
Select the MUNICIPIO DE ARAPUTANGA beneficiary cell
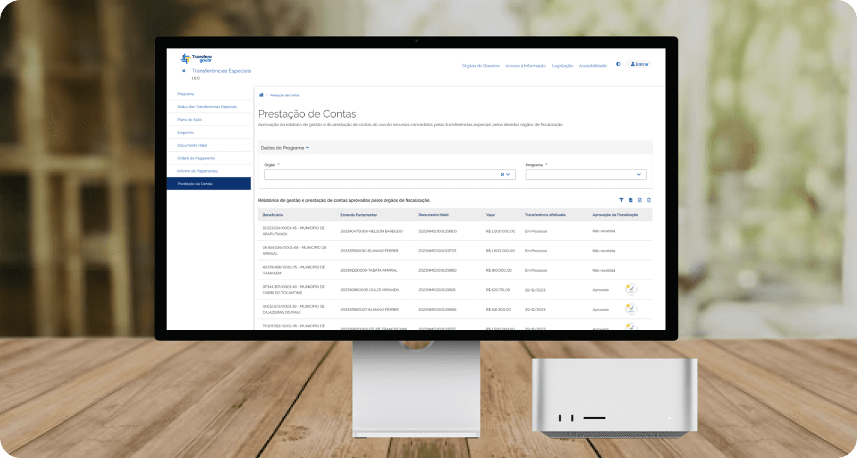(x=294, y=231)
